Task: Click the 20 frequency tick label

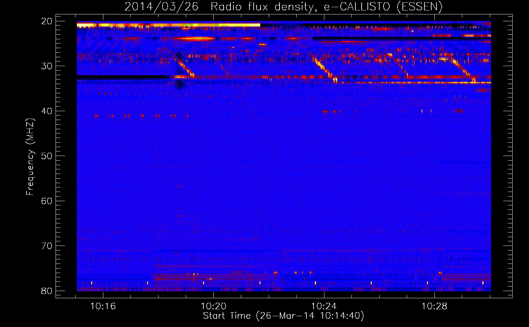Action: (x=47, y=21)
